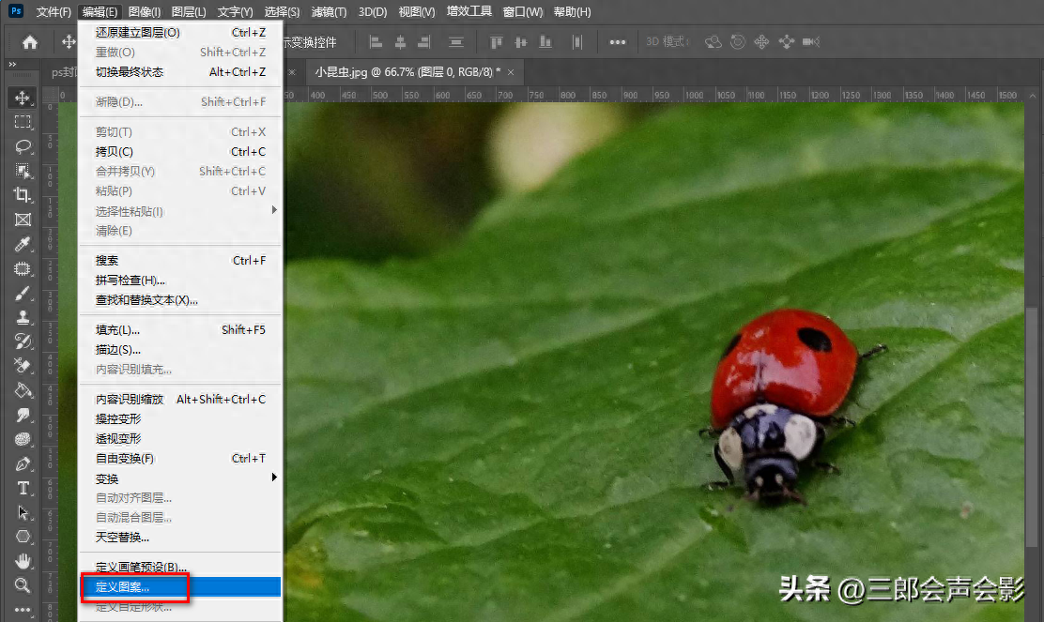
Task: Select the Pen tool
Action: click(x=23, y=463)
